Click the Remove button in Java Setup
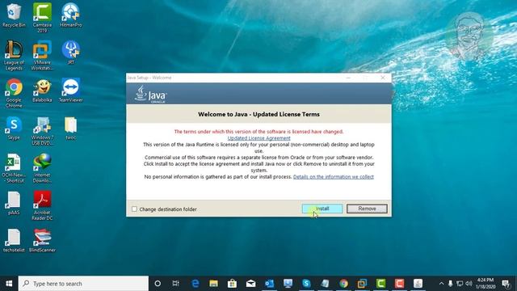The width and height of the screenshot is (517, 291). (x=367, y=209)
